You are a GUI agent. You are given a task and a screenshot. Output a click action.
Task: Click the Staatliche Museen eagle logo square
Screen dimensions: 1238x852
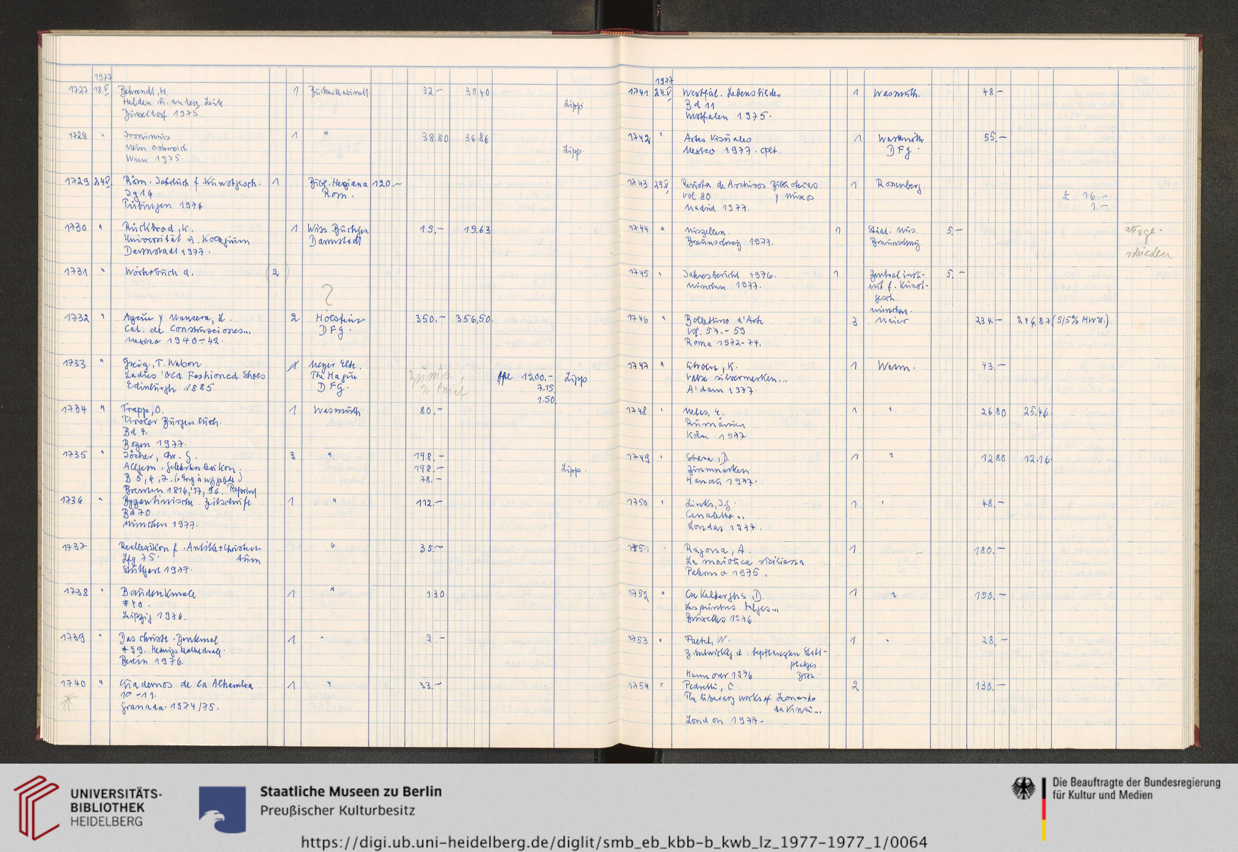[x=222, y=810]
